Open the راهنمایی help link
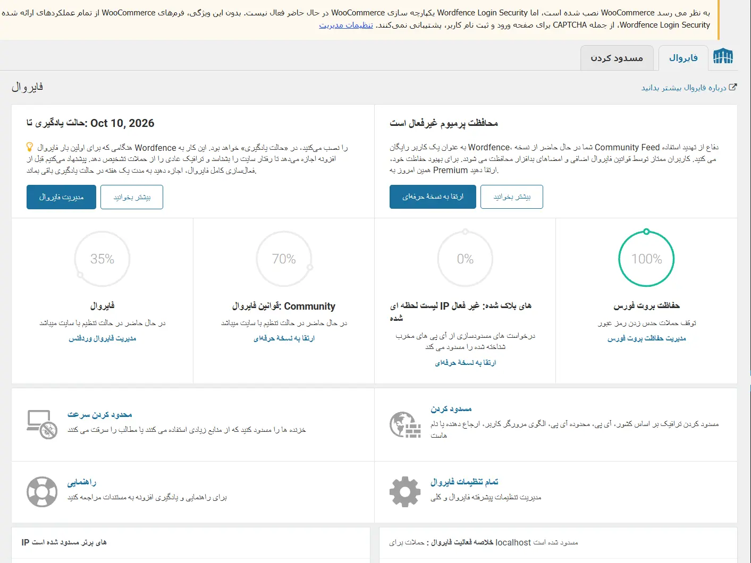Image resolution: width=751 pixels, height=563 pixels. [x=82, y=482]
